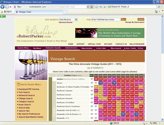The width and height of the screenshot is (164, 125).
Task: Open a new blank tab
Action: click(65, 12)
